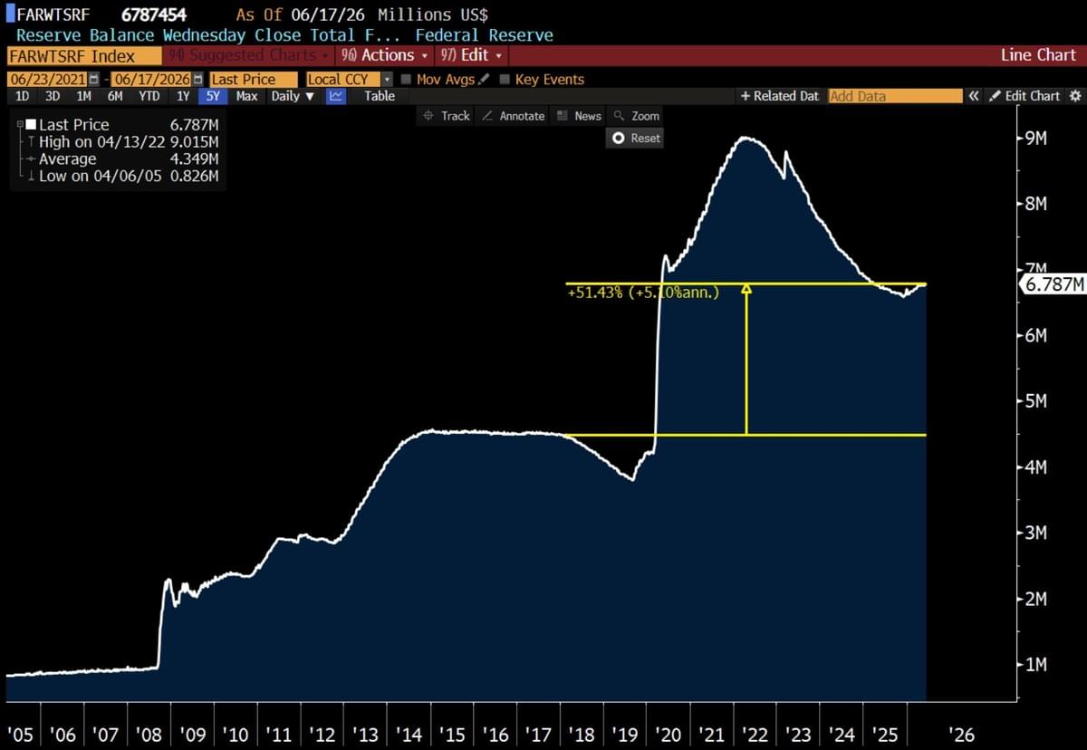The width and height of the screenshot is (1087, 750).
Task: Click the 9M y-axis label
Action: click(x=1035, y=139)
